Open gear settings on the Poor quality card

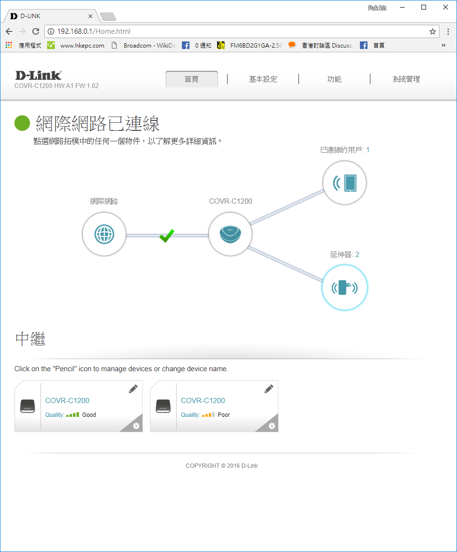point(271,426)
